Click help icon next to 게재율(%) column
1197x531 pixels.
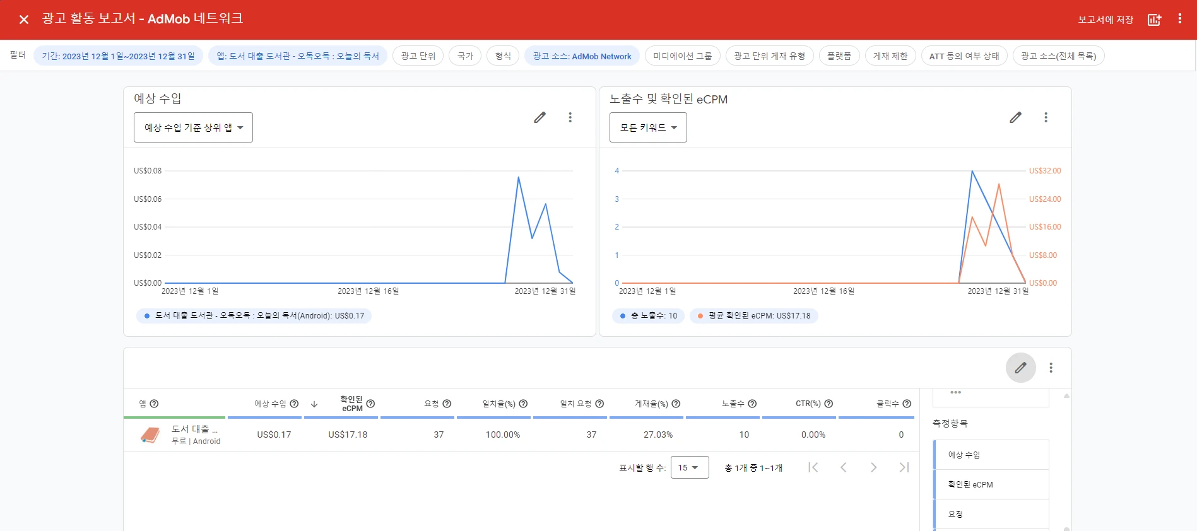(x=676, y=404)
